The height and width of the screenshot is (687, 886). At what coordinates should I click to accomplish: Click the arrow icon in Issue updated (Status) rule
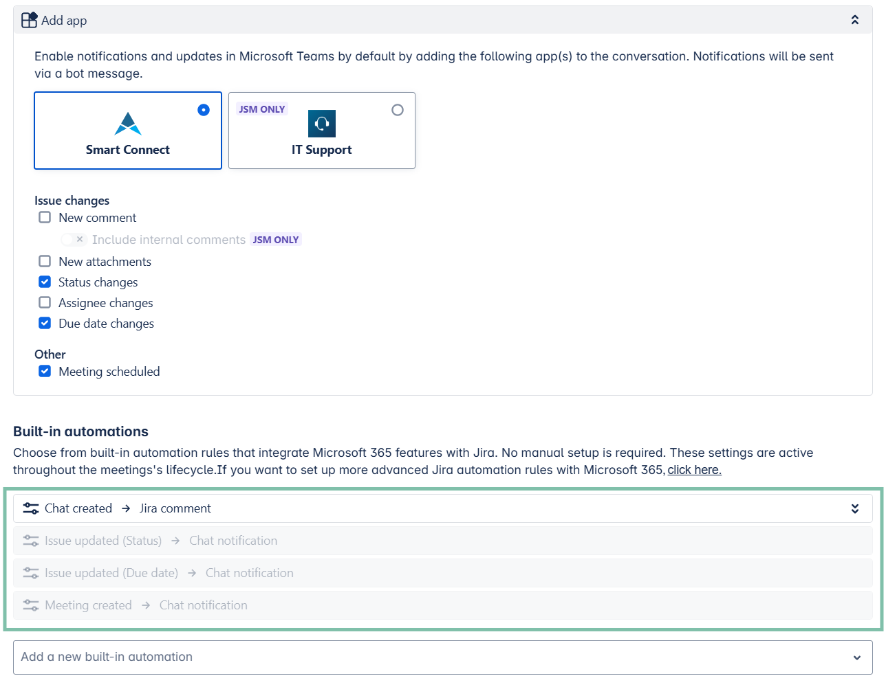pos(175,541)
